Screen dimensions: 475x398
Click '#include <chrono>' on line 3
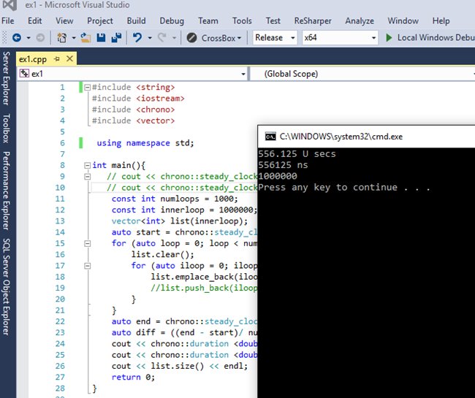(133, 110)
